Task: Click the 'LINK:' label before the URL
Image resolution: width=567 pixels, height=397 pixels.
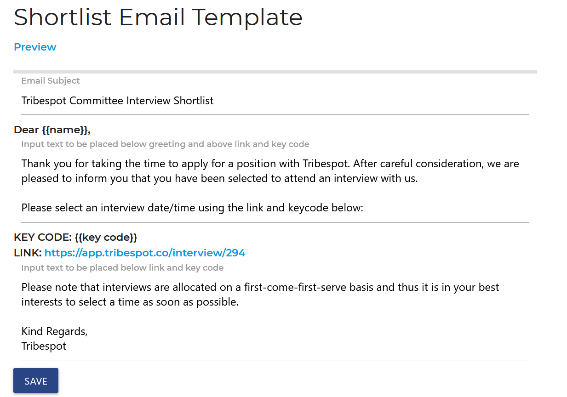Action: (x=28, y=253)
